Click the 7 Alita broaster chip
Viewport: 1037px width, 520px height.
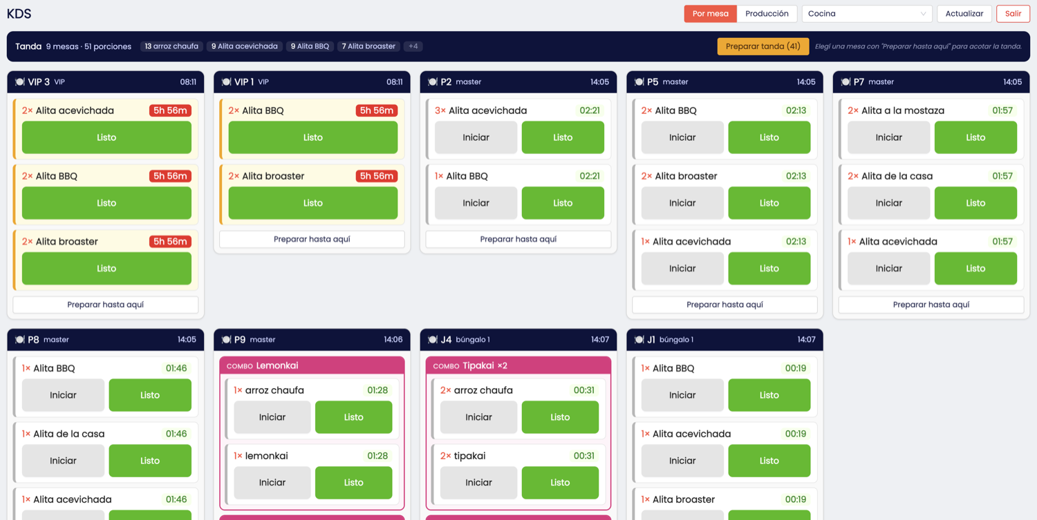[368, 46]
